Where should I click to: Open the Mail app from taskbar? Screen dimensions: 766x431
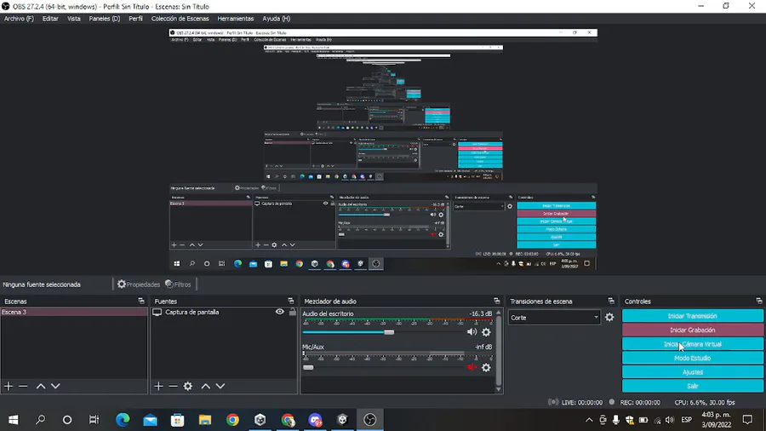(x=150, y=420)
